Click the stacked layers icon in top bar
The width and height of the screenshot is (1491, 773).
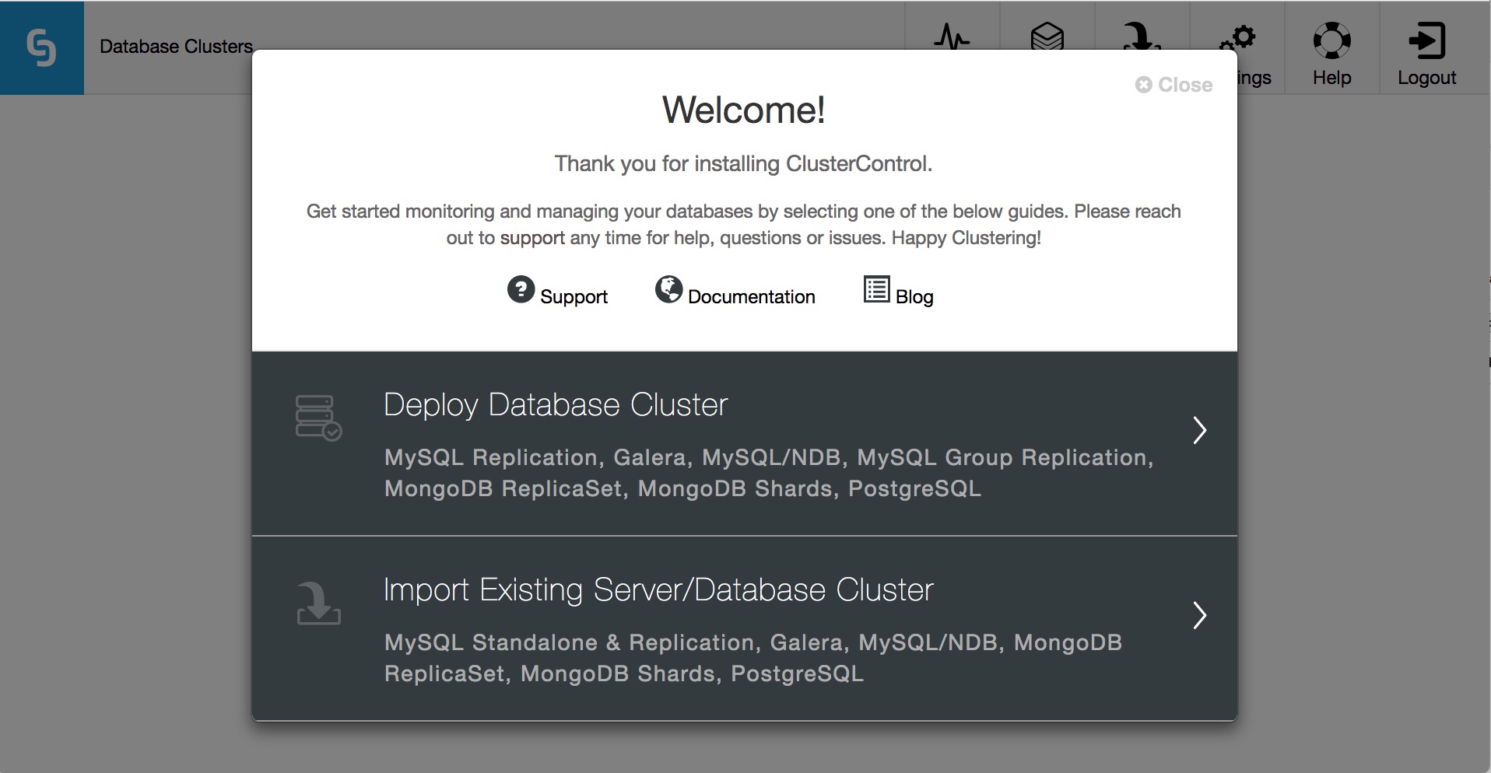(x=1047, y=37)
